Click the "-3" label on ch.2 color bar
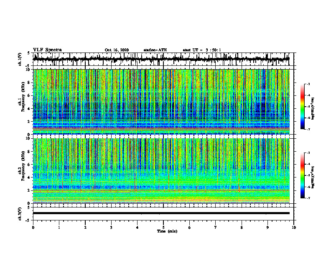The height and width of the screenshot is (255, 331). click(x=308, y=153)
